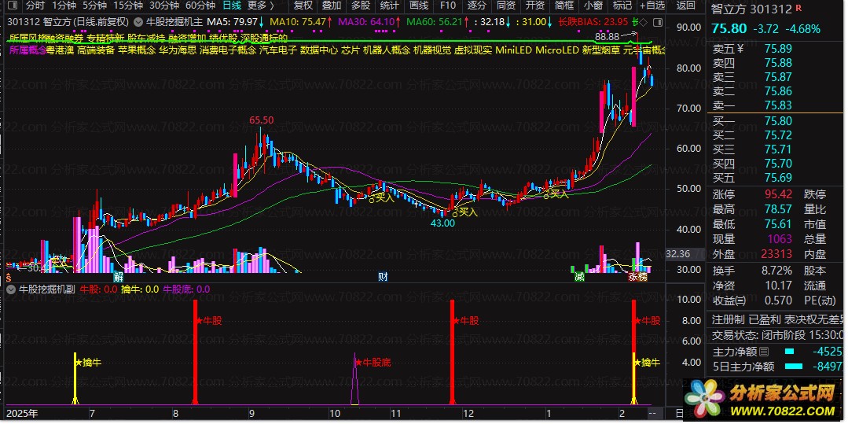The width and height of the screenshot is (848, 424).
Task: Click the 智立方 301312 stock title
Action: (x=751, y=9)
